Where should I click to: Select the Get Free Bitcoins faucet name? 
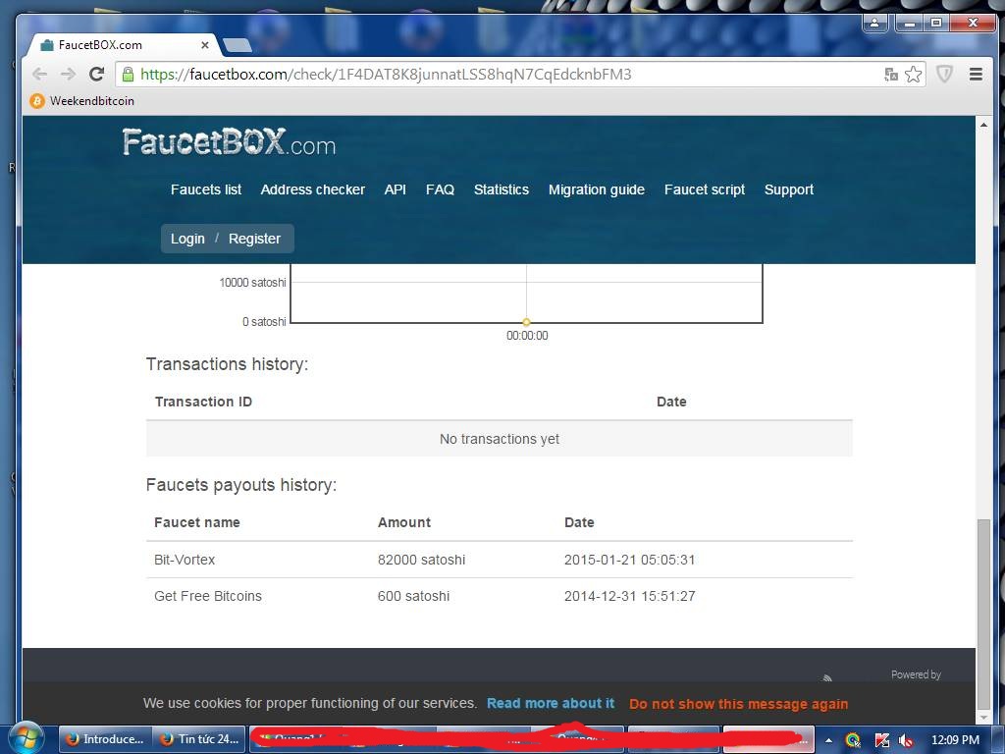(208, 596)
